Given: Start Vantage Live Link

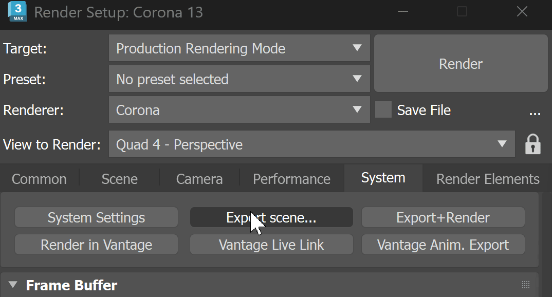Looking at the screenshot, I should [271, 245].
